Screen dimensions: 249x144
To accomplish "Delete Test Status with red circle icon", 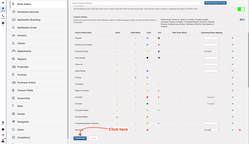I will (240, 130).
